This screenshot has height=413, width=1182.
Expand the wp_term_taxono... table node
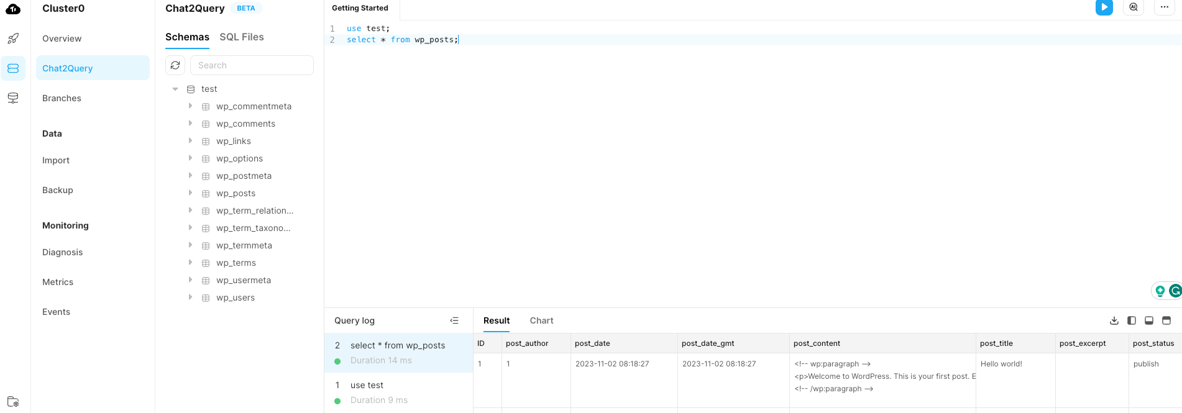pos(190,228)
